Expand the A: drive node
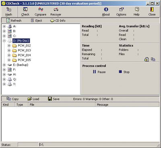 coord(4,26)
